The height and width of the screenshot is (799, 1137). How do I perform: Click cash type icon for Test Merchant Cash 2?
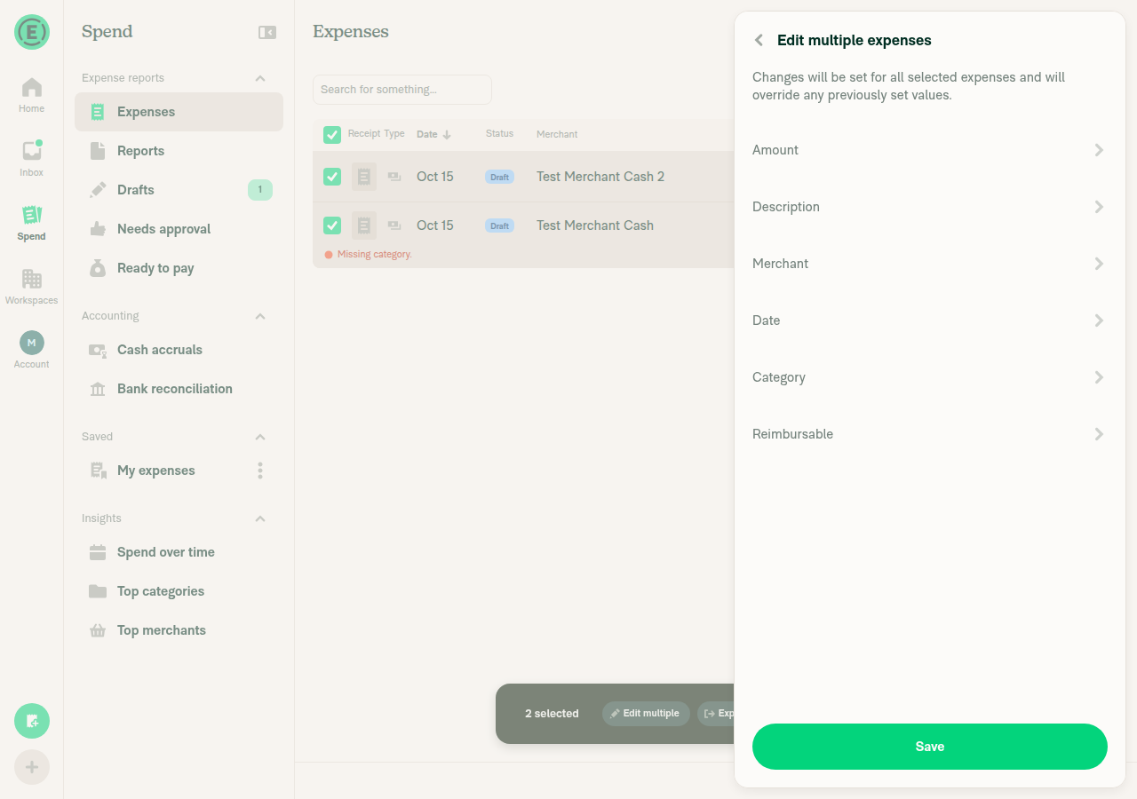[394, 177]
